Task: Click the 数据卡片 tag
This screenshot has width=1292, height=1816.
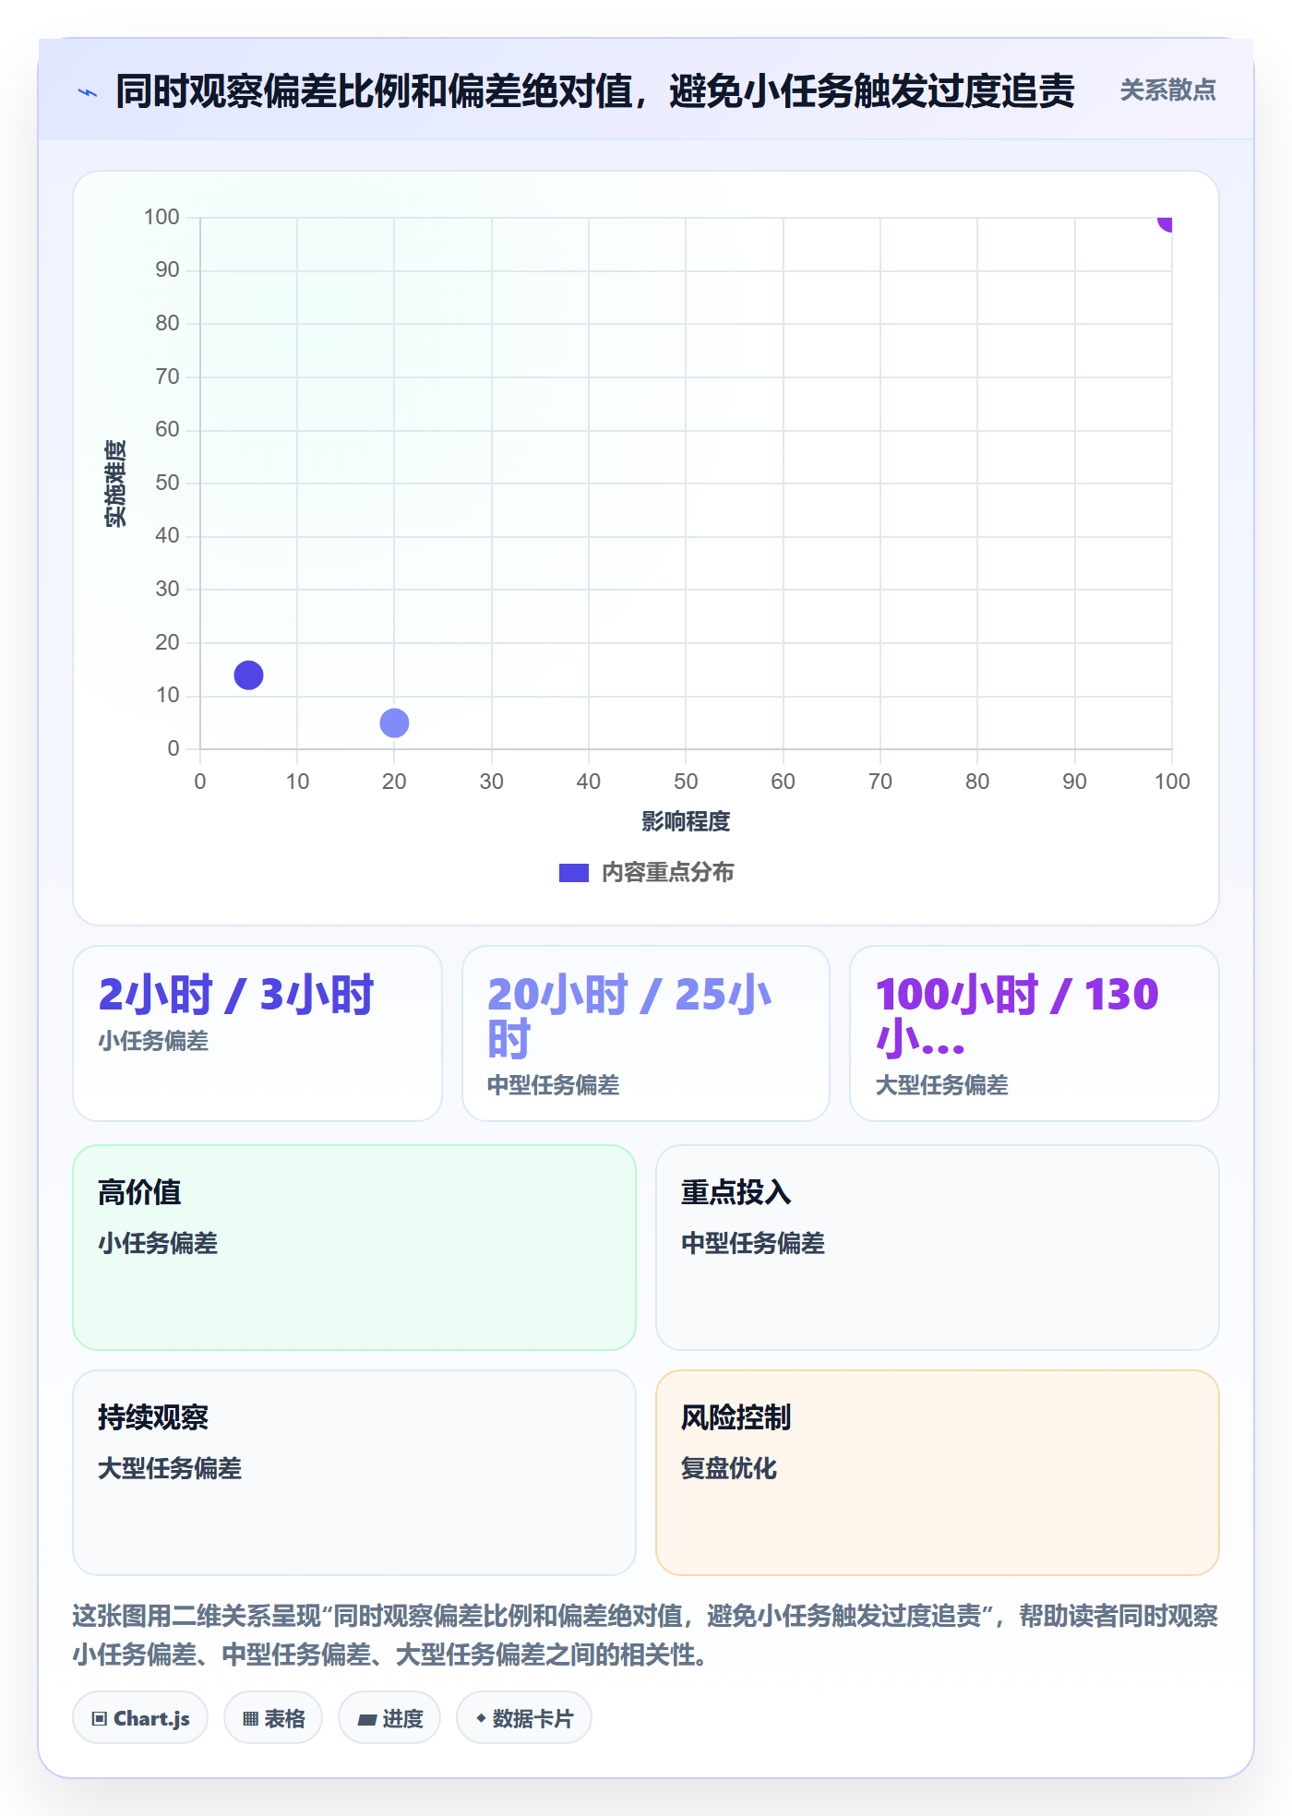Action: tap(524, 1718)
